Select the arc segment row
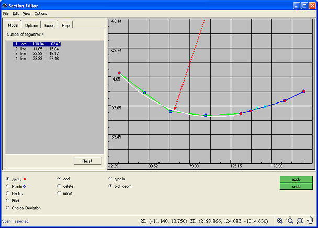The image size is (318, 228). coord(37,44)
